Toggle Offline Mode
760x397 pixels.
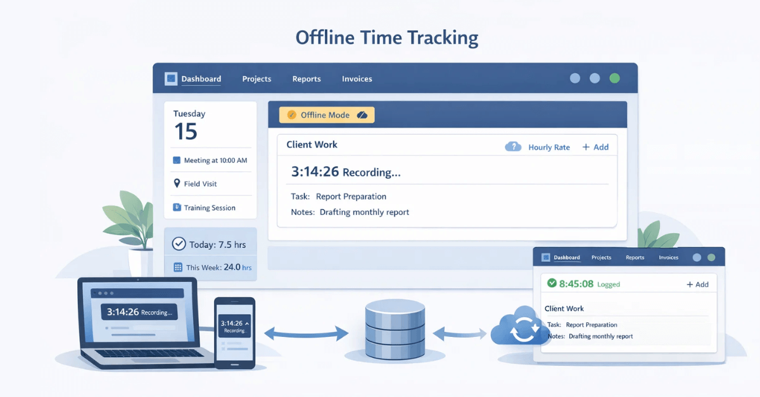[326, 114]
